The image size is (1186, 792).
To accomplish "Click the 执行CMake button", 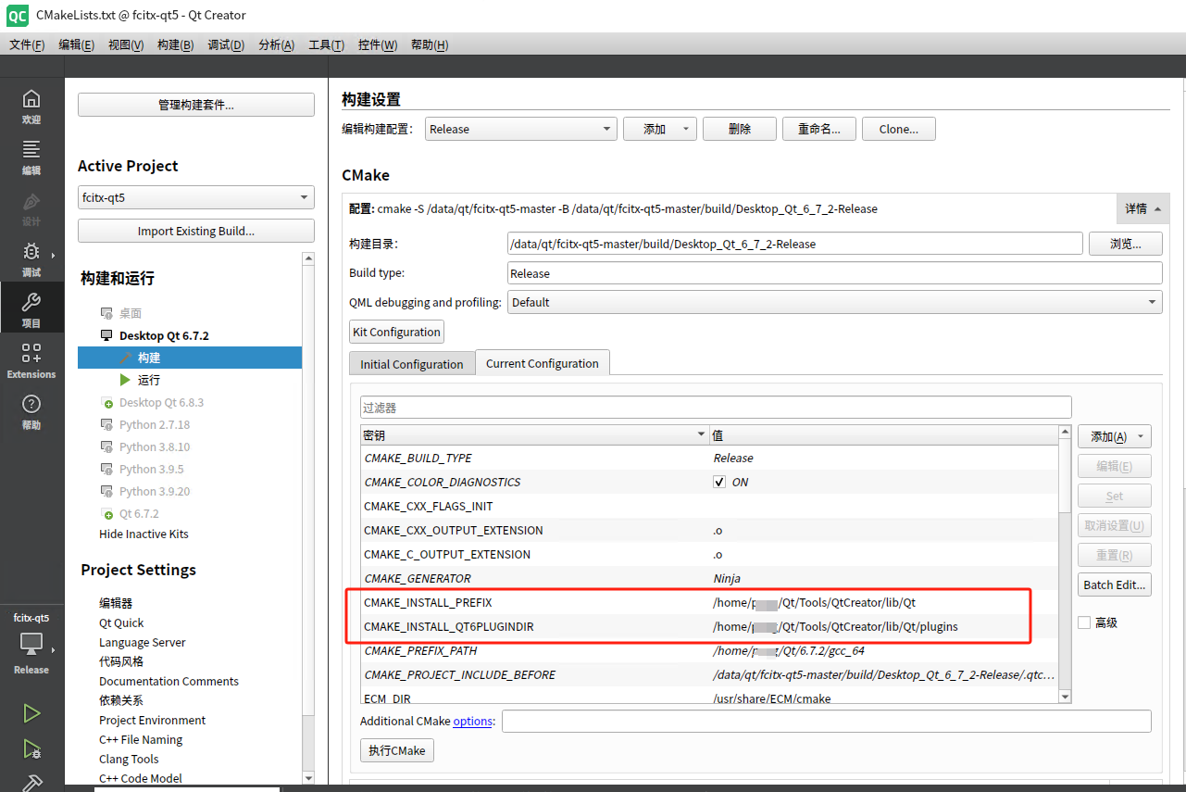I will click(397, 750).
